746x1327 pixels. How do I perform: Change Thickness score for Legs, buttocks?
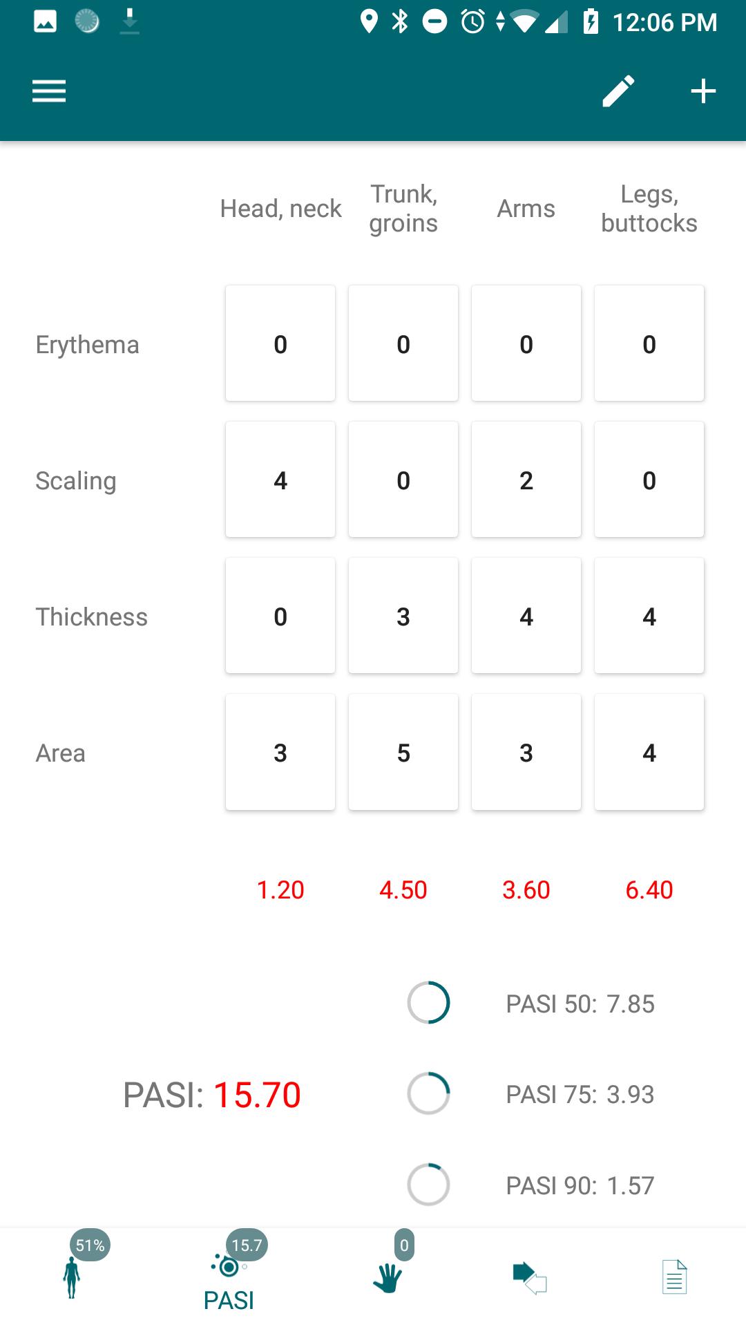coord(649,616)
